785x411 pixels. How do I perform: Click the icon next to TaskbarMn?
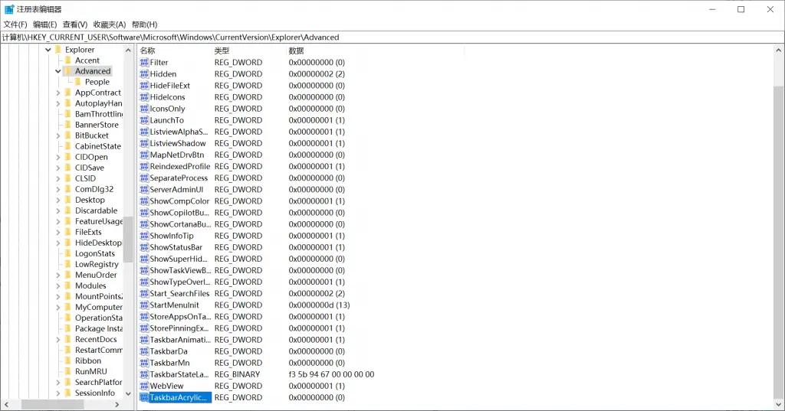(144, 363)
